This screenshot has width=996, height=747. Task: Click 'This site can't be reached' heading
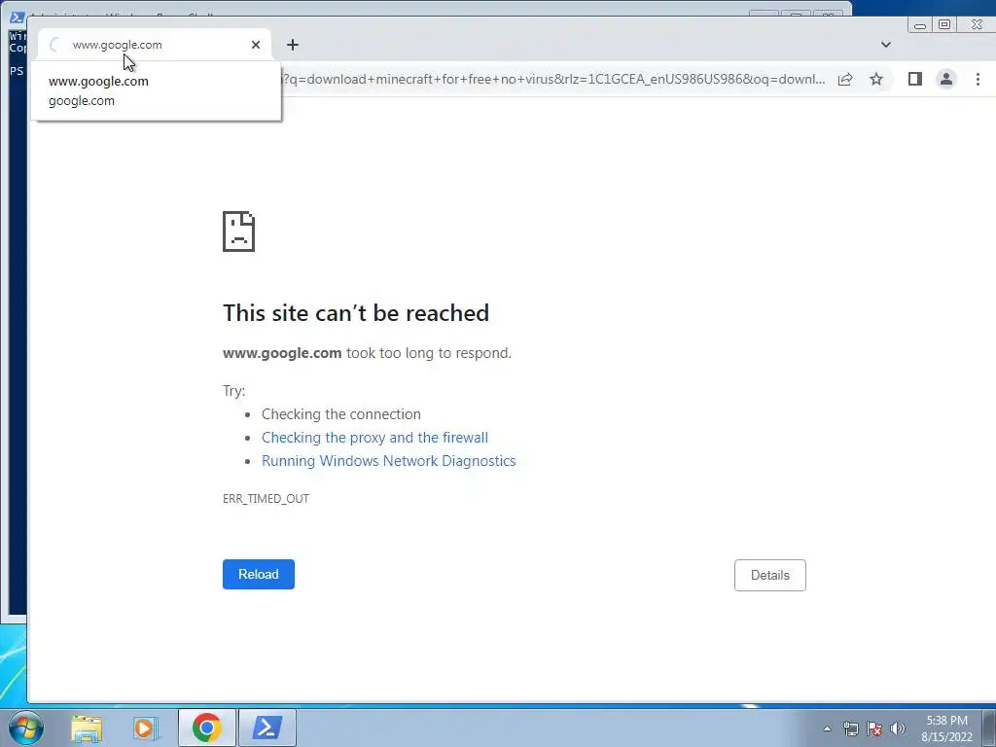[356, 312]
